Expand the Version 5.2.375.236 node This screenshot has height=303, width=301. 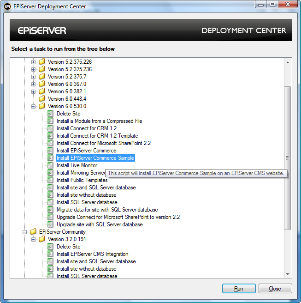pyautogui.click(x=34, y=69)
